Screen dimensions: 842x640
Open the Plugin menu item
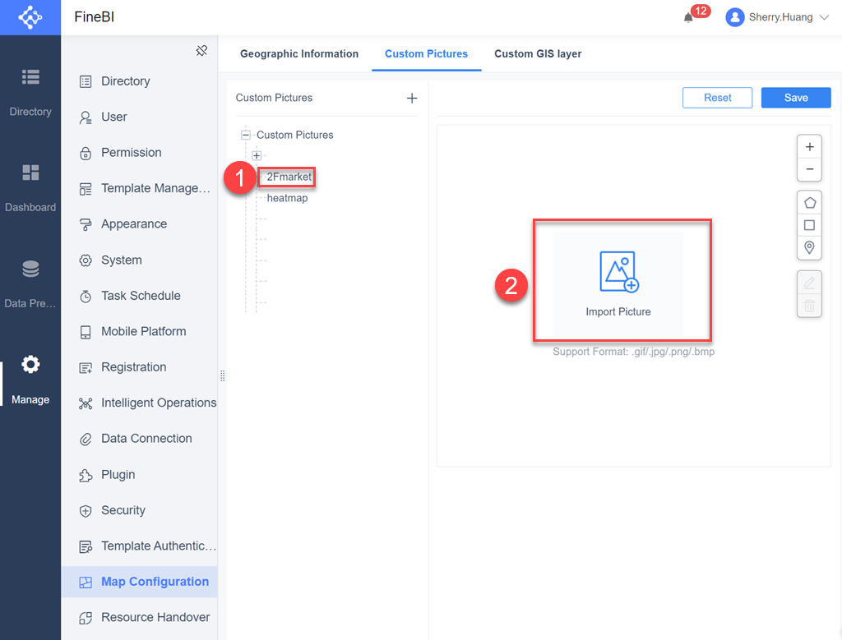140,475
